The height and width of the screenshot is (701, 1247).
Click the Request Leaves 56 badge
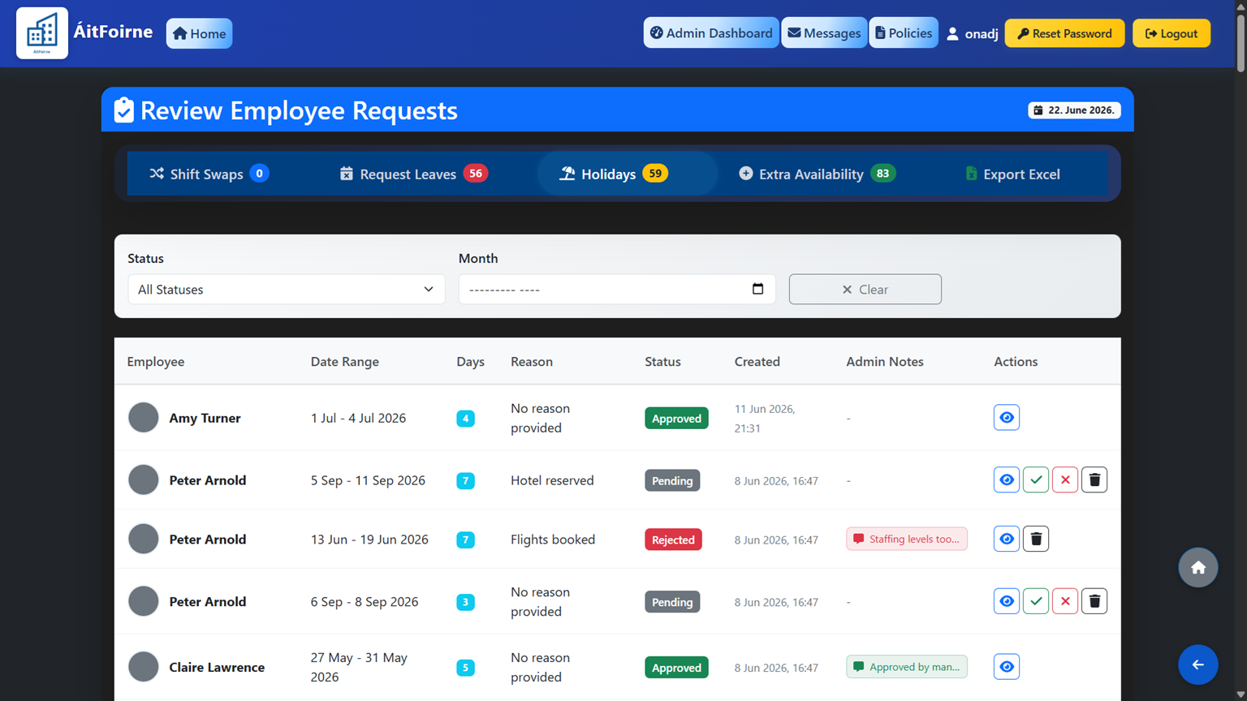coord(476,173)
